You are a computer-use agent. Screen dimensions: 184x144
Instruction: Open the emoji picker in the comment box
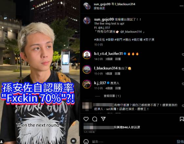point(86,142)
